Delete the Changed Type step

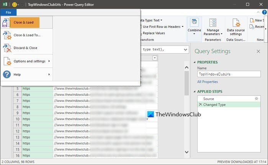[x=200, y=105]
